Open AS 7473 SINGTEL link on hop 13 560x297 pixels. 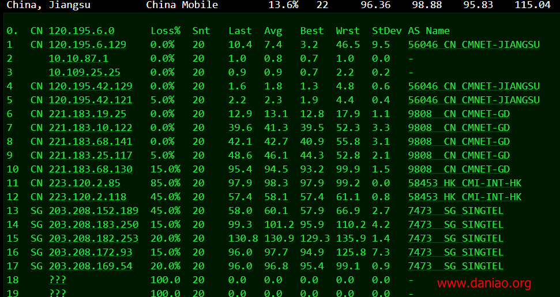456,210
